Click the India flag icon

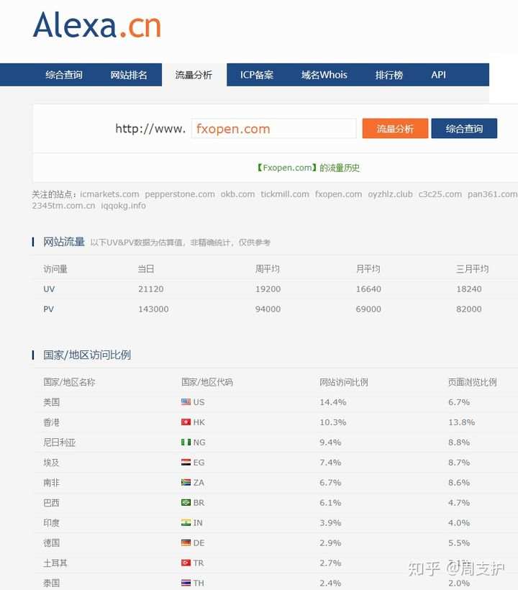point(186,522)
